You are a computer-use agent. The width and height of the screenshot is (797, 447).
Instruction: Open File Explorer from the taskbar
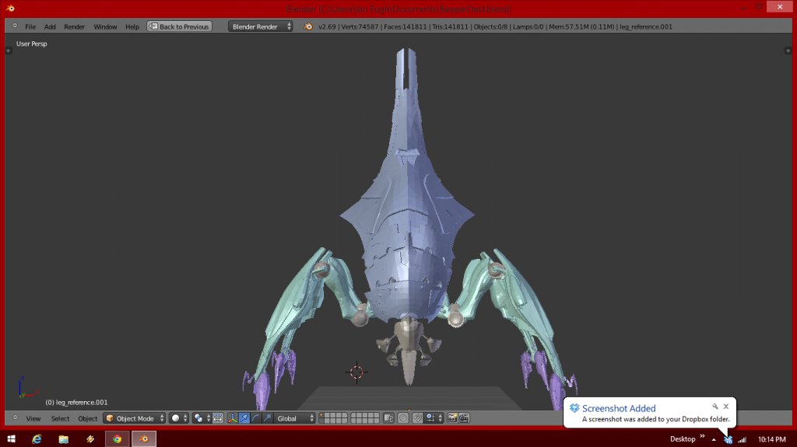point(64,439)
